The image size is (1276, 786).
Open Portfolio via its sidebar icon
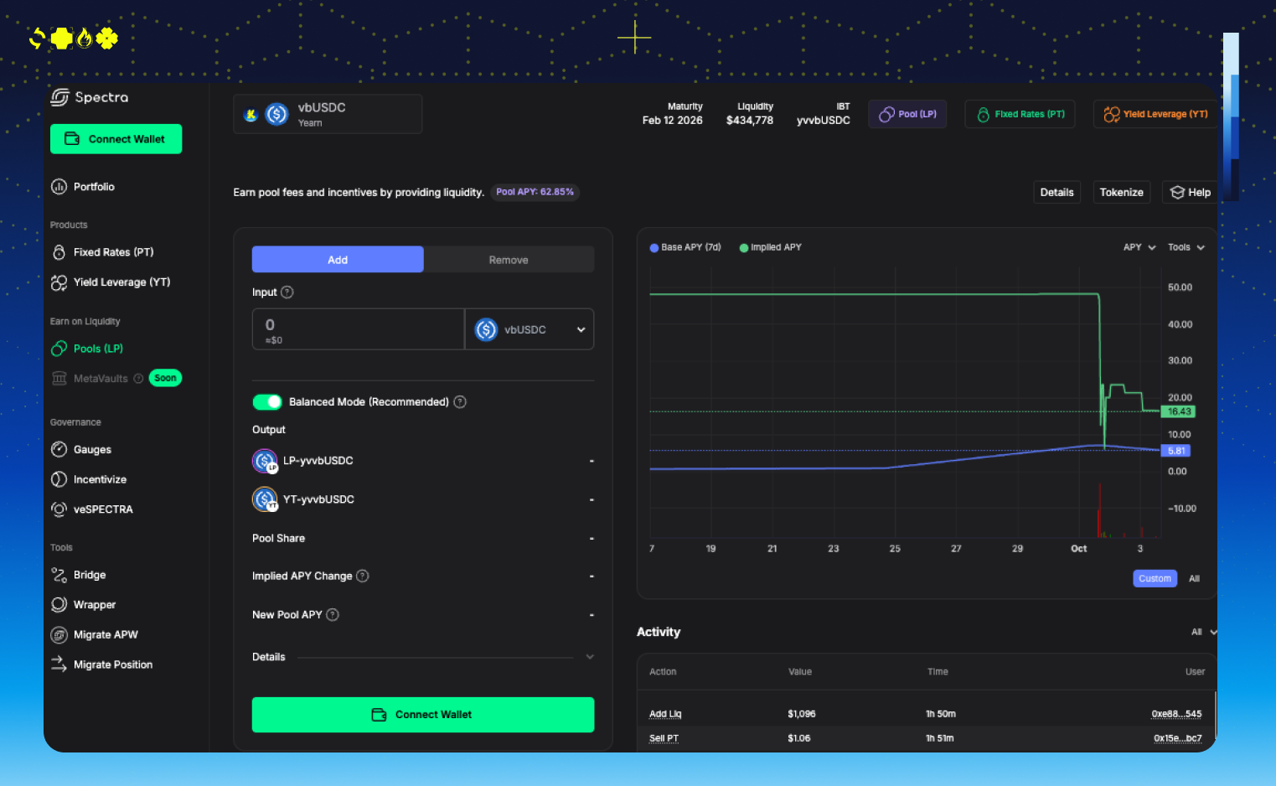tap(59, 187)
